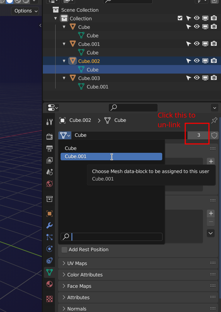Open the Output properties tab
Image resolution: width=221 pixels, height=312 pixels.
pyautogui.click(x=49, y=149)
